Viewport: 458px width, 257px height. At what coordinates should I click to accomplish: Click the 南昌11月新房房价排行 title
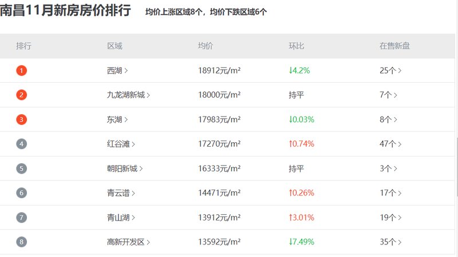(x=65, y=10)
